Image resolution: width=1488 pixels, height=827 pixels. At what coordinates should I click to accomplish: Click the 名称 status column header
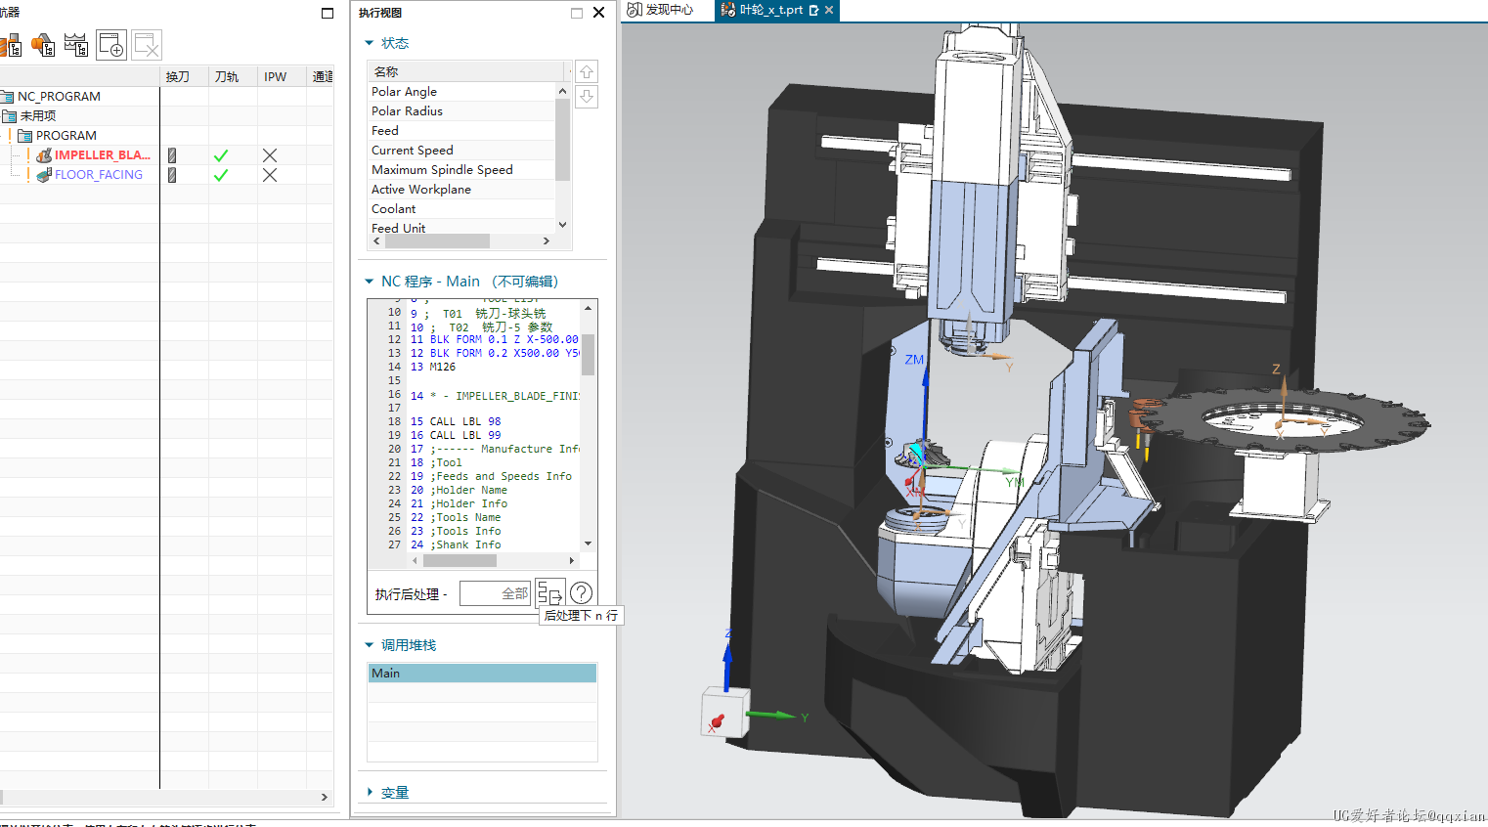(x=467, y=71)
